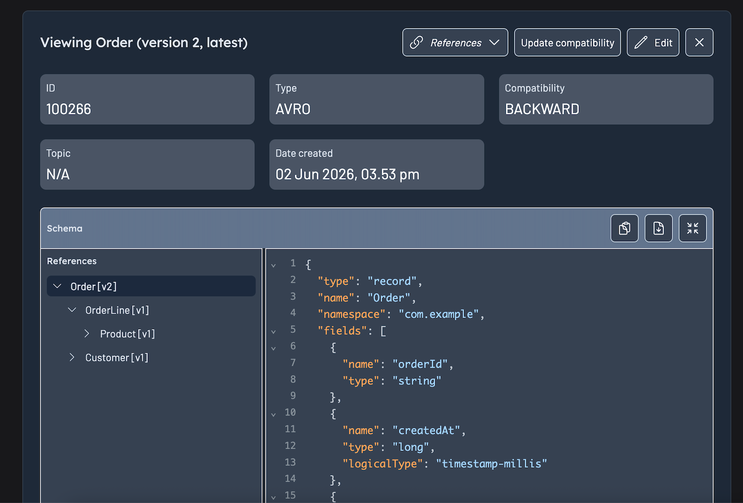Click "timestamp-millis" value in code
Viewport: 743px width, 503px height.
coord(491,463)
